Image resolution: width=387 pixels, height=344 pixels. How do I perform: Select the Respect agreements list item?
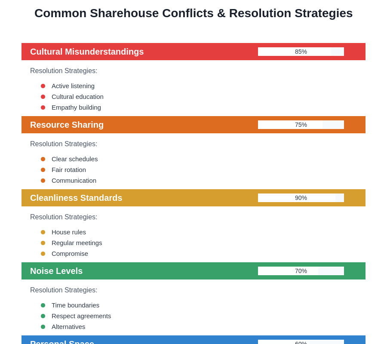click(x=81, y=316)
